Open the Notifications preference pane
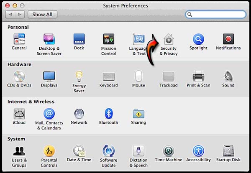 click(x=228, y=40)
